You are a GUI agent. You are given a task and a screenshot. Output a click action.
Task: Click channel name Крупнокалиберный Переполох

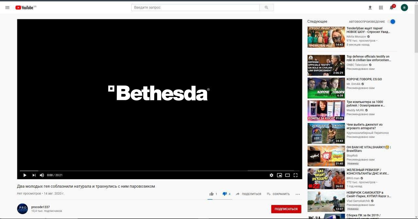(x=368, y=133)
